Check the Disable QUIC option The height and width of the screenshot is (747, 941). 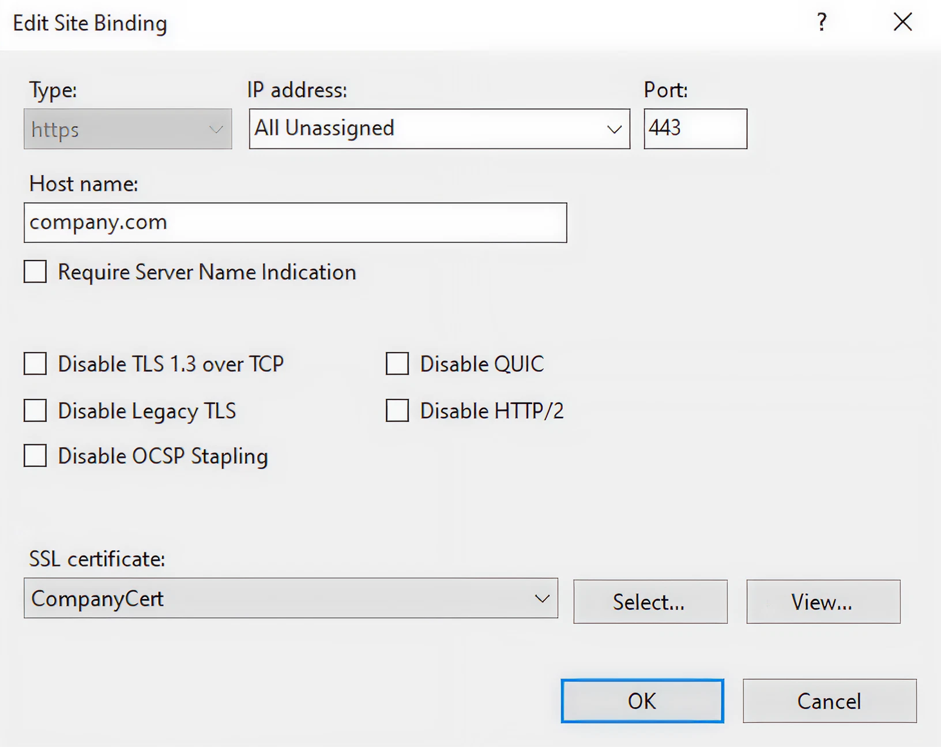(397, 364)
